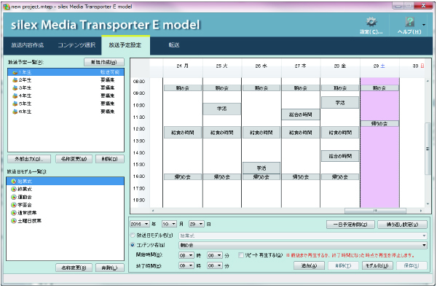Open the 開始時間 minute dropdown
The width and height of the screenshot is (437, 288).
215,255
